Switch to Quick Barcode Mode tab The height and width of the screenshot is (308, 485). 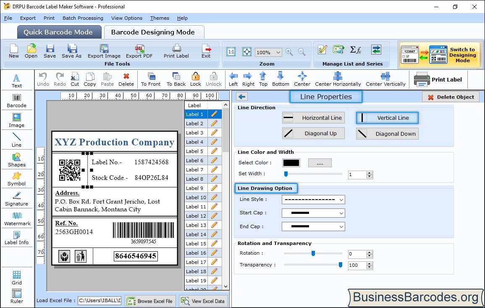(59, 32)
